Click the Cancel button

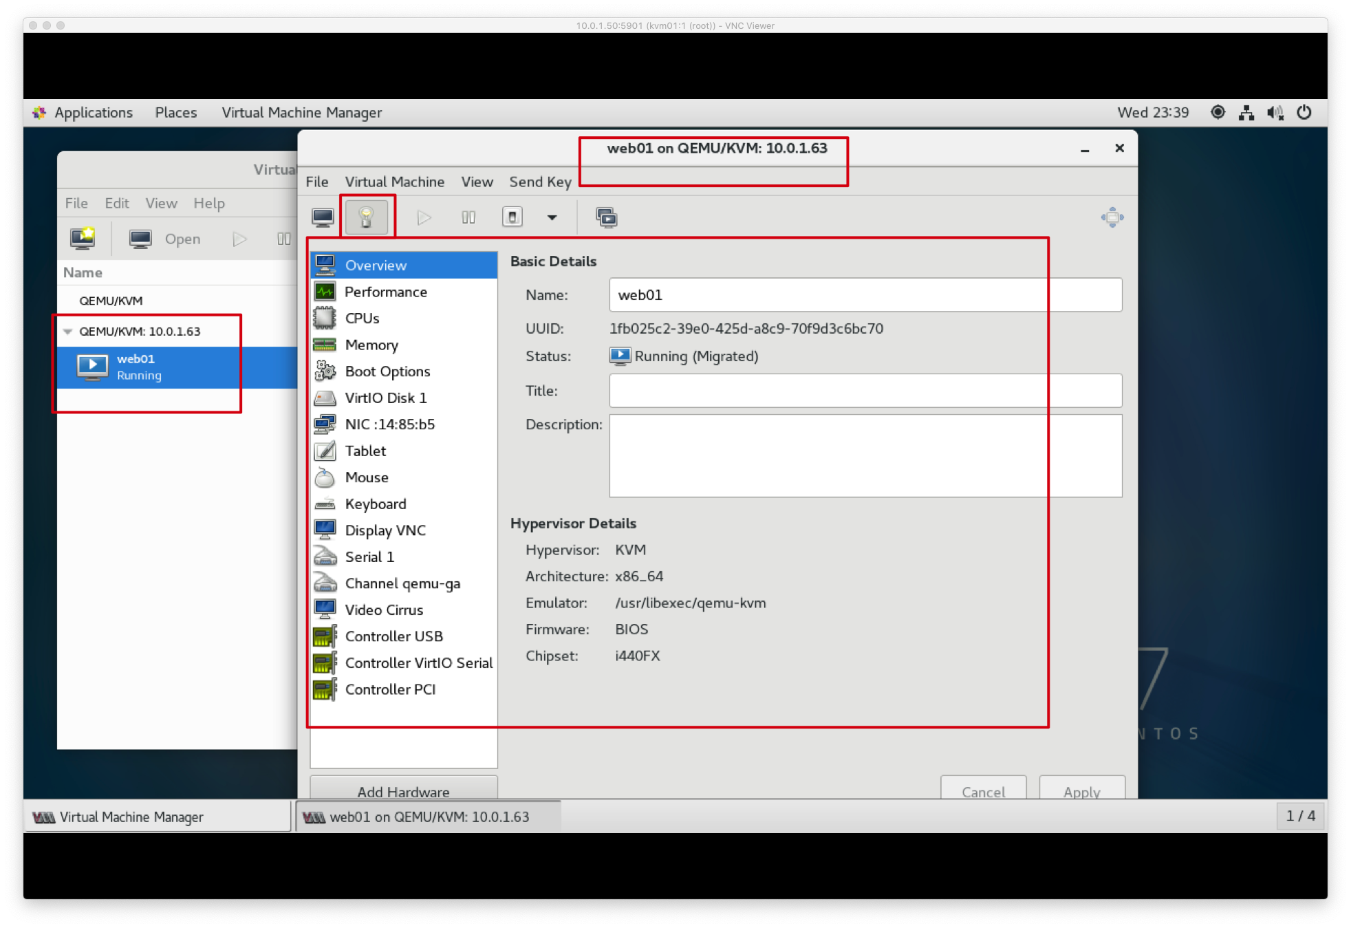pos(983,789)
